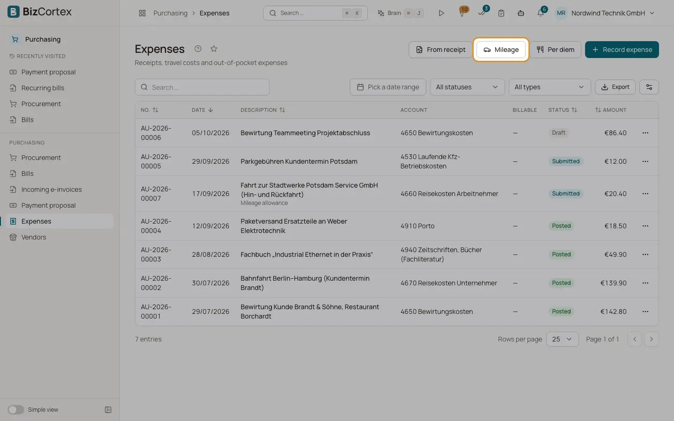Screen dimensions: 674x421
Task: Open the clipboard icon in the top bar
Action: [x=501, y=13]
